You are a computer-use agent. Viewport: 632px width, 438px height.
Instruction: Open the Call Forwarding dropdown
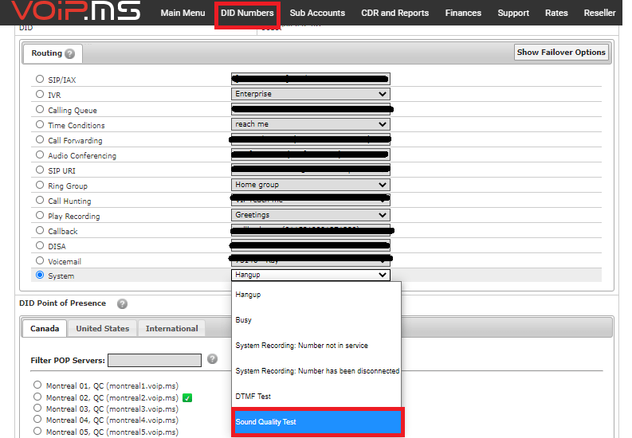pos(310,139)
